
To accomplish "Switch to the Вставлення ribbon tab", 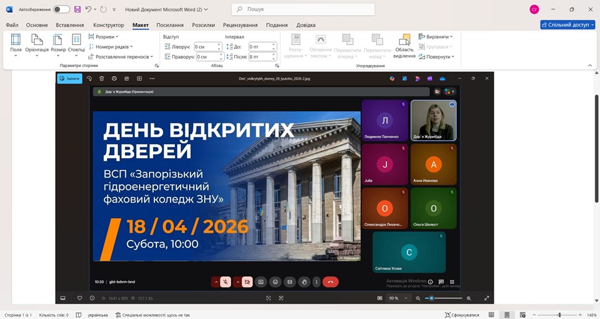I will pyautogui.click(x=70, y=25).
